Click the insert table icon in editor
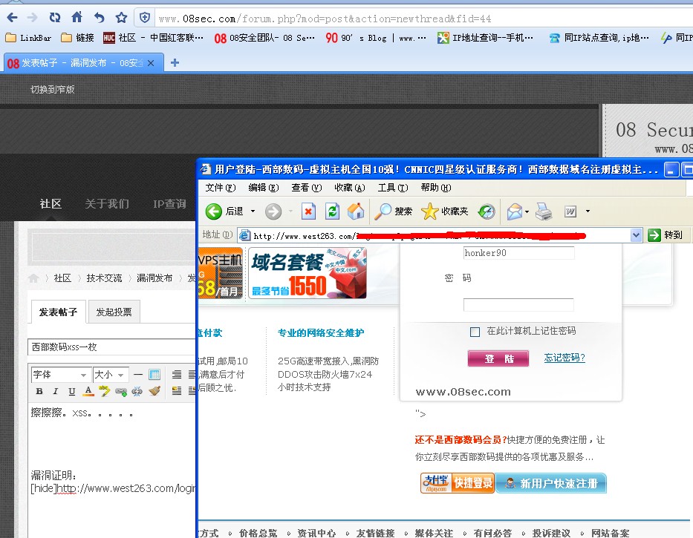This screenshot has width=693, height=538. (154, 375)
